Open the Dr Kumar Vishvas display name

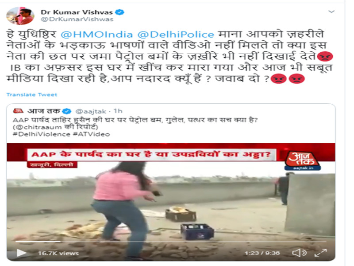pos(77,12)
